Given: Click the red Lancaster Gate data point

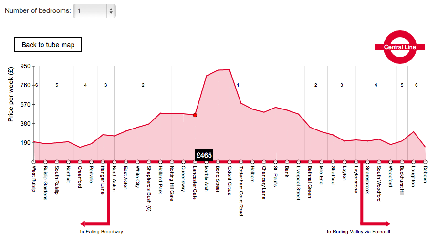Looking at the screenshot, I should tap(195, 115).
